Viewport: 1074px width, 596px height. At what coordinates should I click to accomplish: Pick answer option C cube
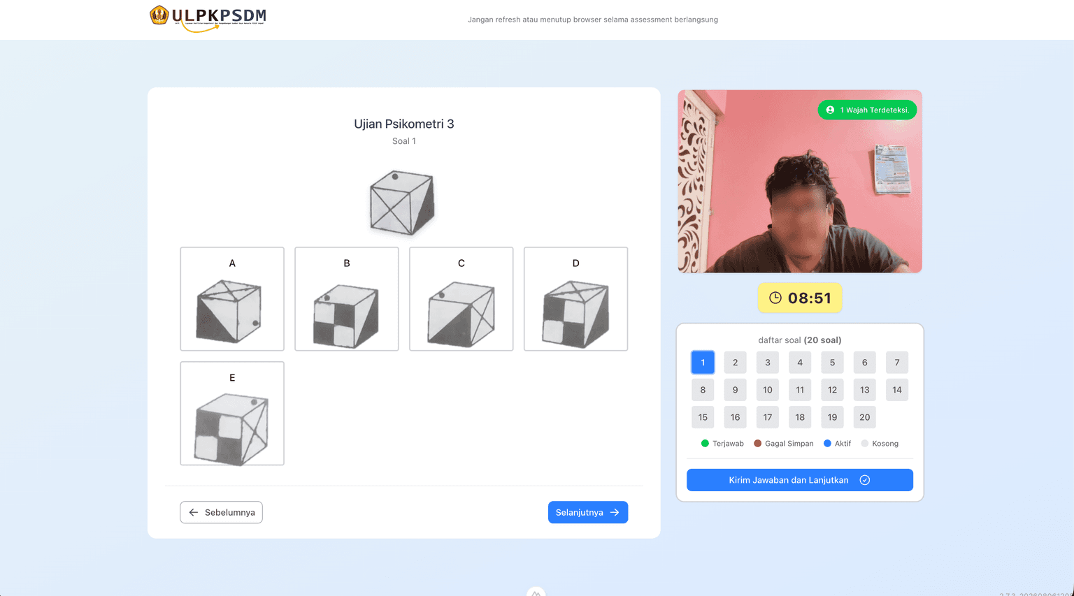click(461, 299)
